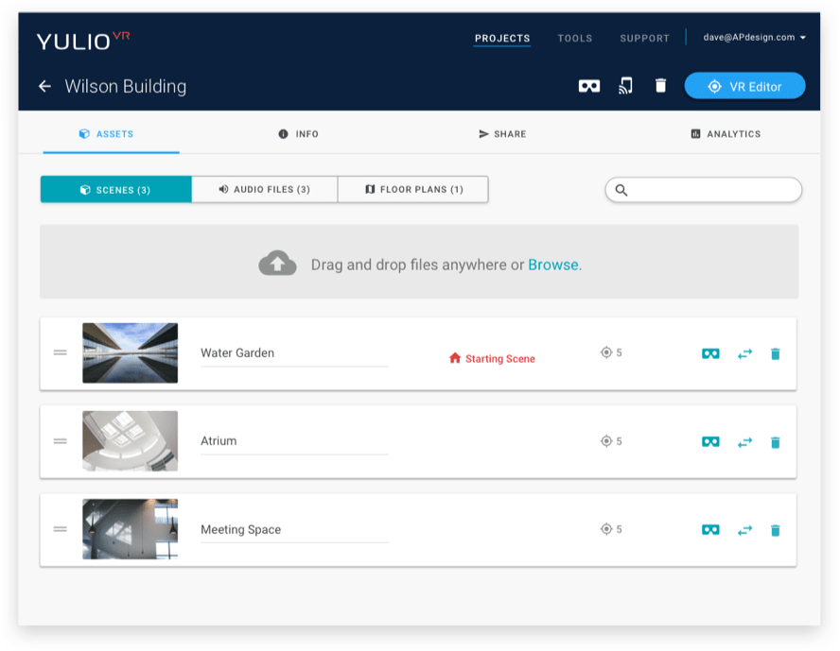Click the cloud upload icon

(277, 263)
